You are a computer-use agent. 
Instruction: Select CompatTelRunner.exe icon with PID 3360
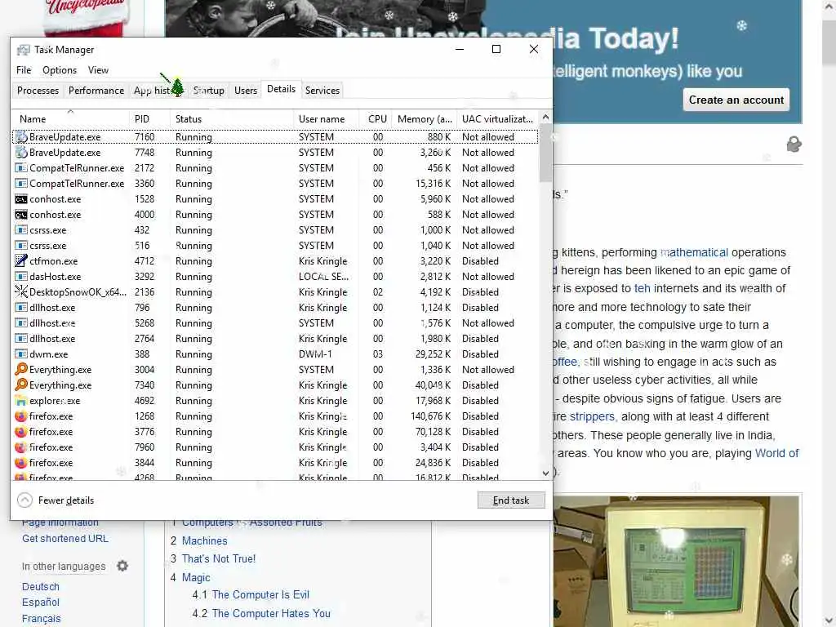(21, 184)
